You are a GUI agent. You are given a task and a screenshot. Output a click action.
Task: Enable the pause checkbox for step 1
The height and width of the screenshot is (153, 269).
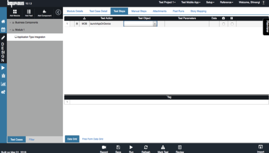232,24
